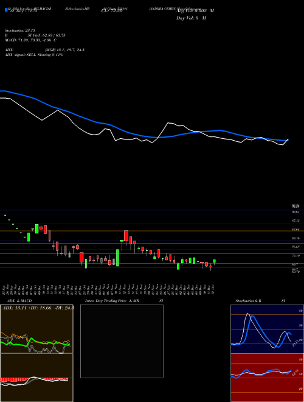
Task: Click the 'Day Vol: 0 M' text
Action: coord(191,18)
